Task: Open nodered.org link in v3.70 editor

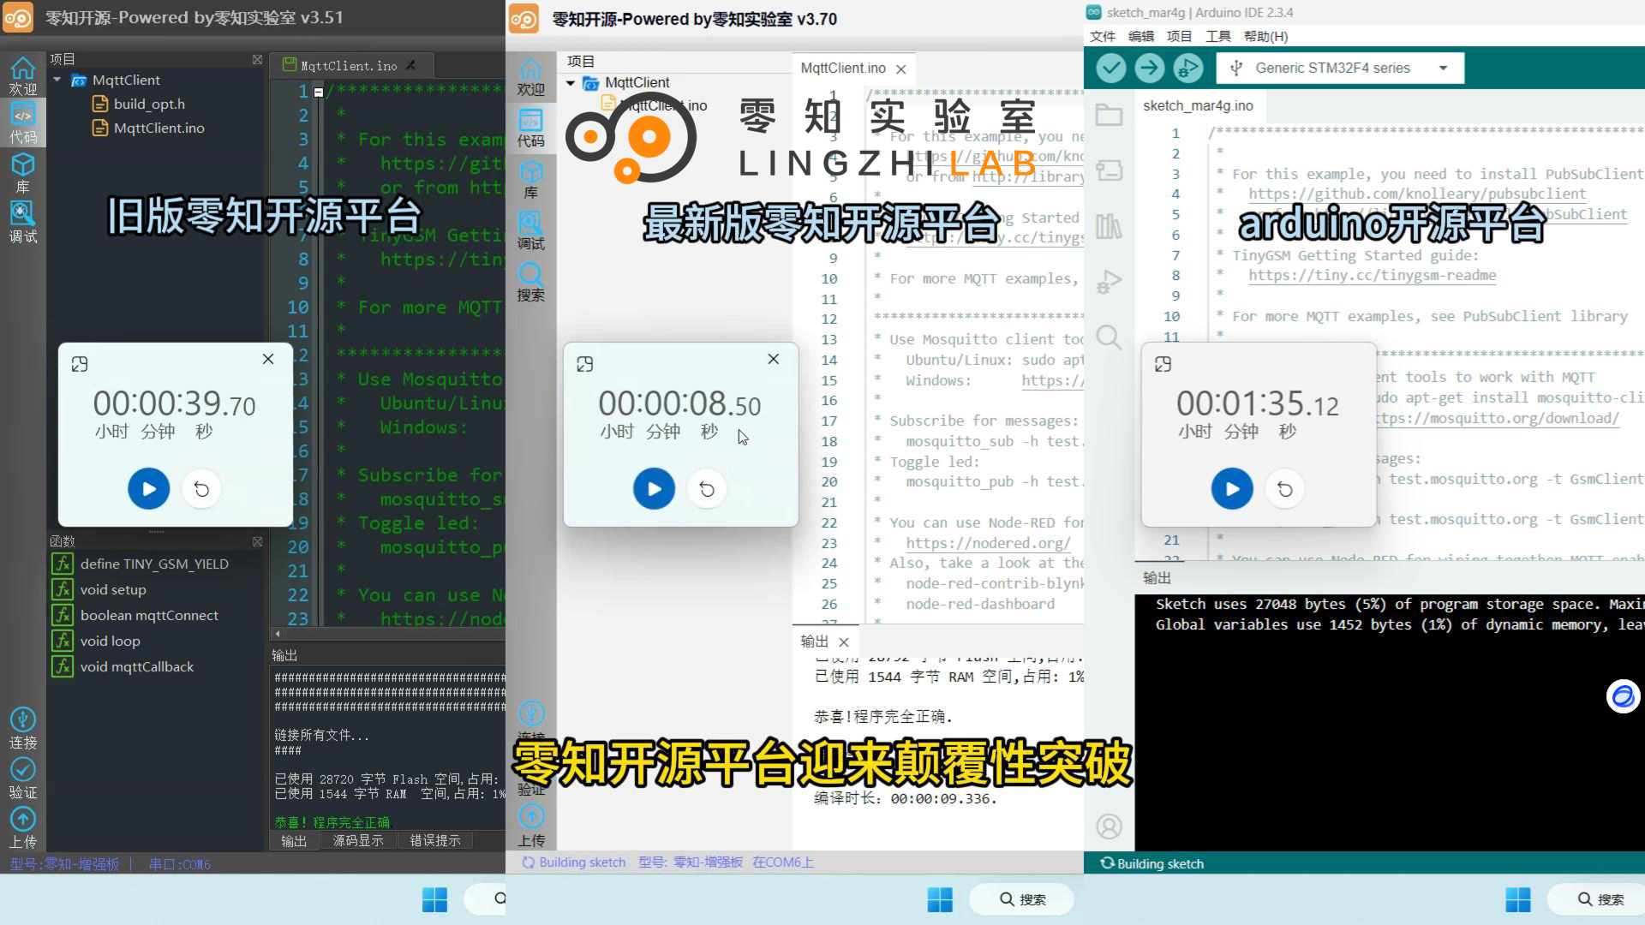Action: [988, 543]
